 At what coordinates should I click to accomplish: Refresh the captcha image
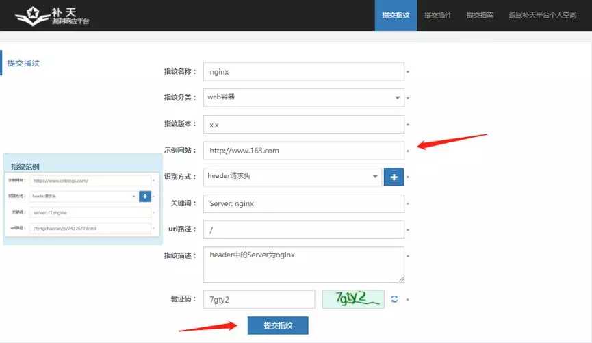tap(394, 299)
